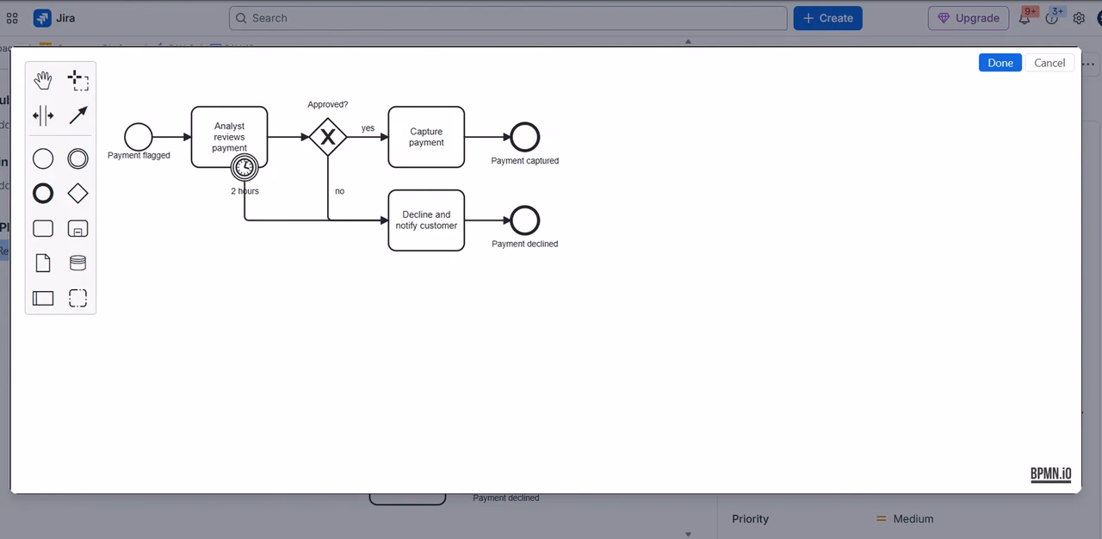Activate the create/remove space tool
Image resolution: width=1102 pixels, height=539 pixels.
point(43,115)
